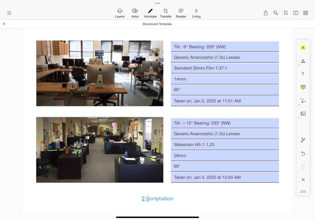
Task: Add a comment note annotation
Action: pos(303,87)
